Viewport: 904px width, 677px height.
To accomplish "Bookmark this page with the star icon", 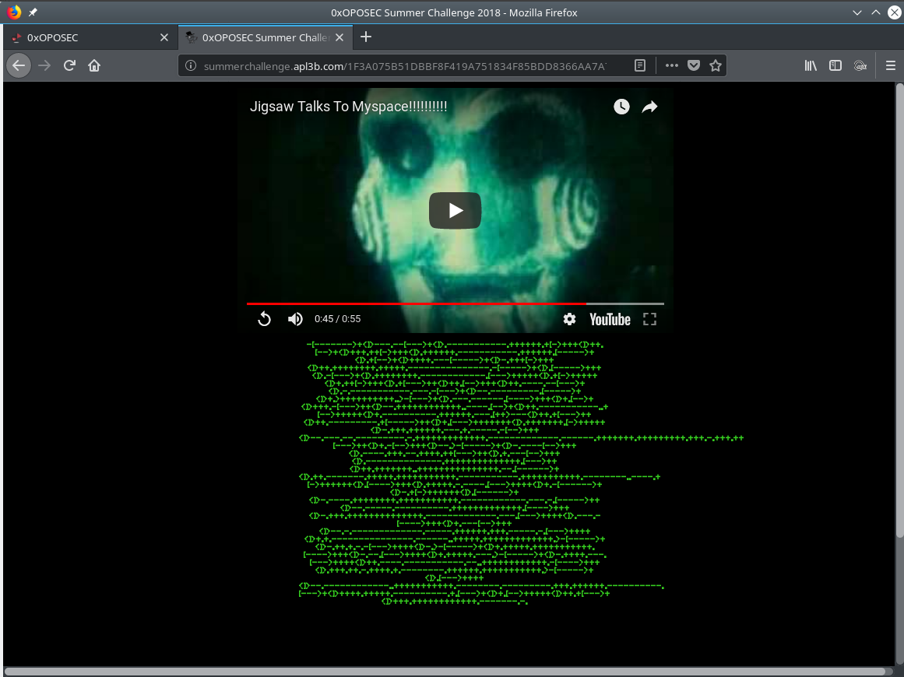I will 716,66.
